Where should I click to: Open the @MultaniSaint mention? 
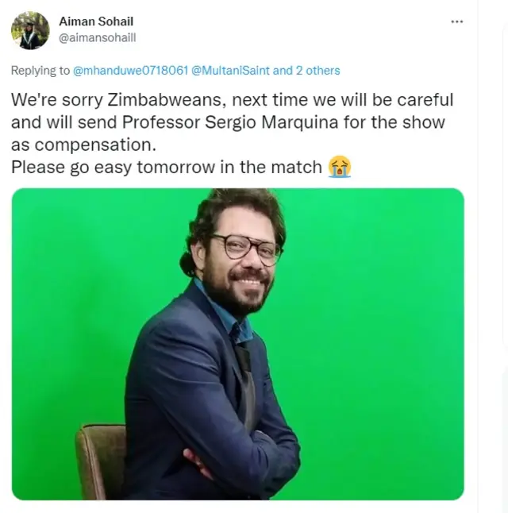click(230, 71)
